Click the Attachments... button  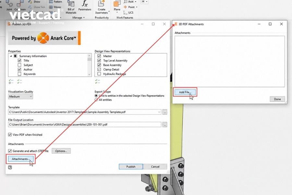pyautogui.click(x=21, y=159)
